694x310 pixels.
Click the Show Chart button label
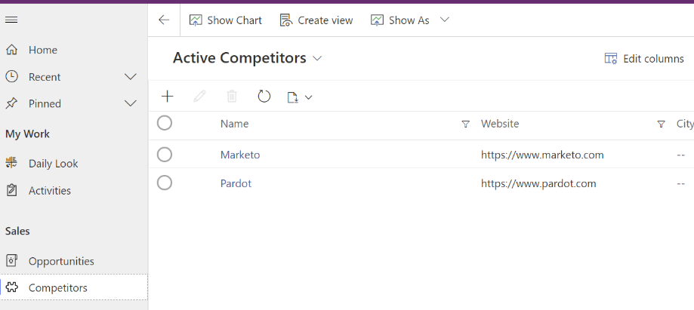point(235,20)
